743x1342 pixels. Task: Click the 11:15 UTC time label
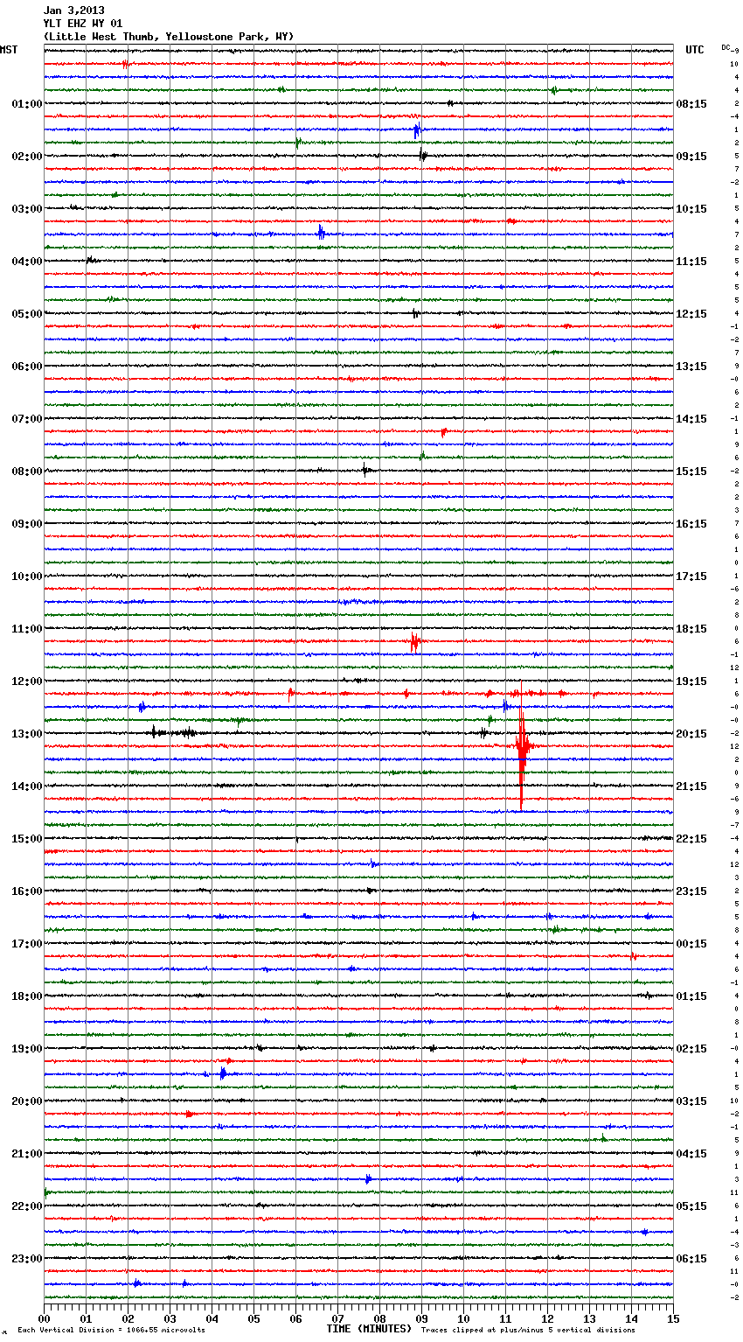click(691, 262)
